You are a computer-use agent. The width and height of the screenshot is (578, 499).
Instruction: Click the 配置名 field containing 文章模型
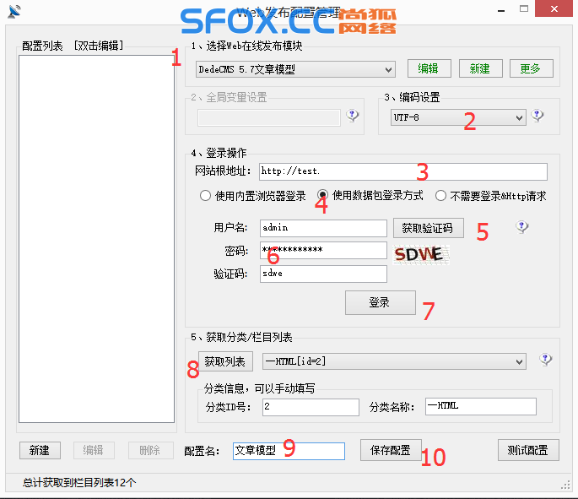289,451
